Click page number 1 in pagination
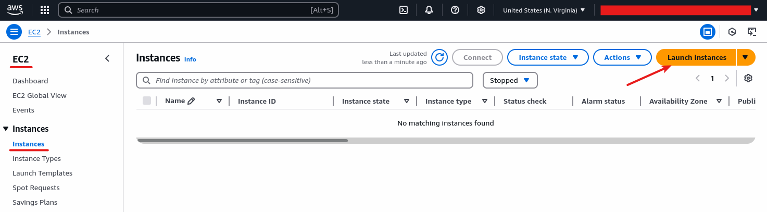Viewport: 767px width, 212px height. point(712,78)
